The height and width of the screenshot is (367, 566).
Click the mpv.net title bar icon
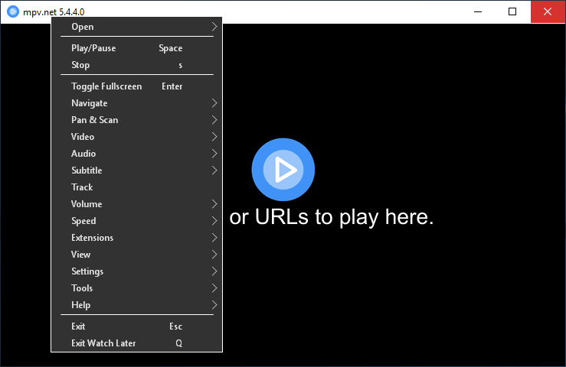point(12,11)
